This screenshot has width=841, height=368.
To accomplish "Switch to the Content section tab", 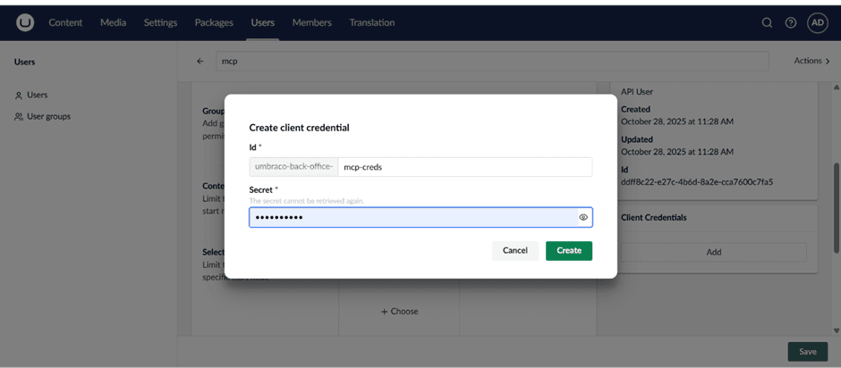I will tap(65, 22).
